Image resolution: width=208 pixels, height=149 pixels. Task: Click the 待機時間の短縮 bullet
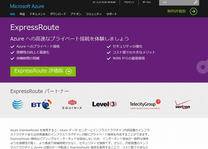tap(28, 58)
